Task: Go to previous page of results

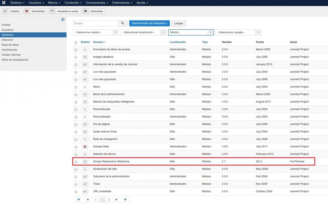Action: (88, 200)
